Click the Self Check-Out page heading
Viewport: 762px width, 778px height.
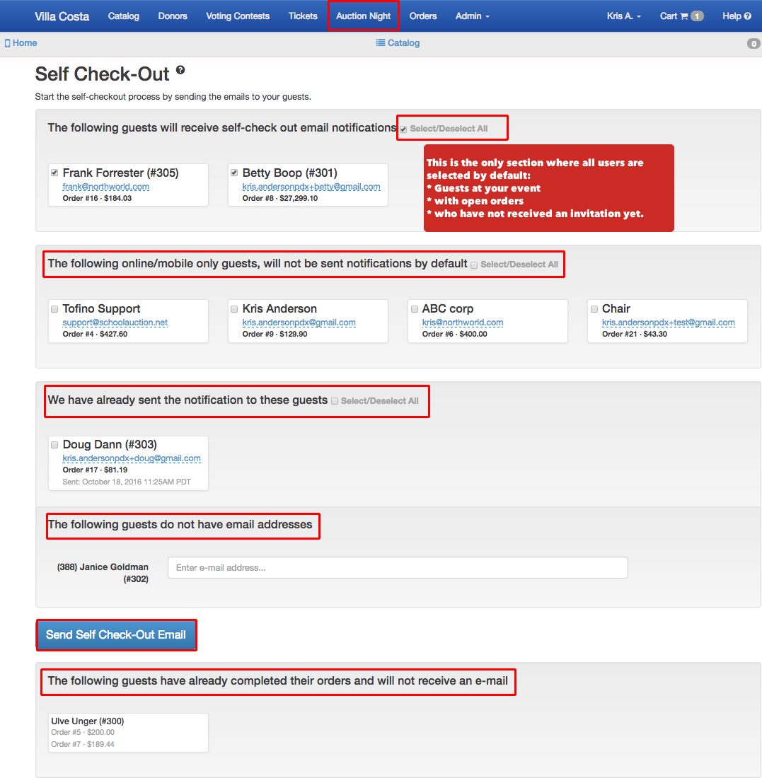click(103, 74)
